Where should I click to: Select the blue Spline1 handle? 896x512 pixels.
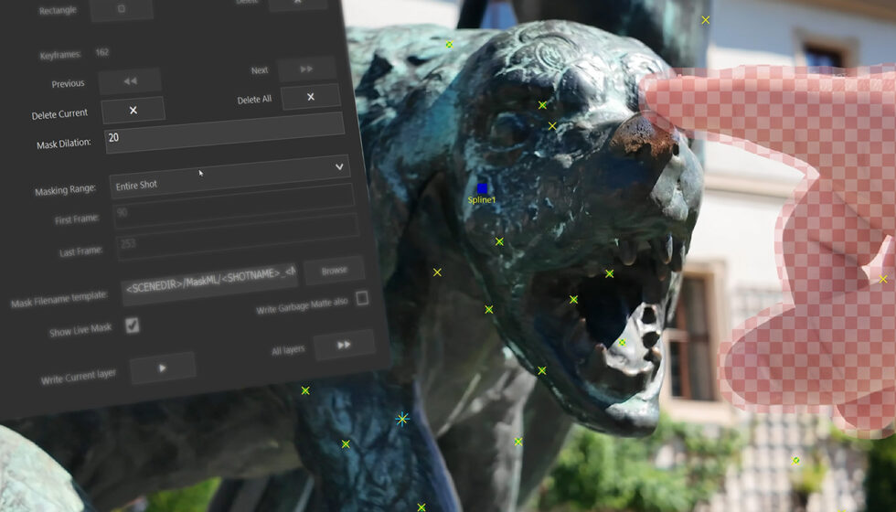pos(483,188)
